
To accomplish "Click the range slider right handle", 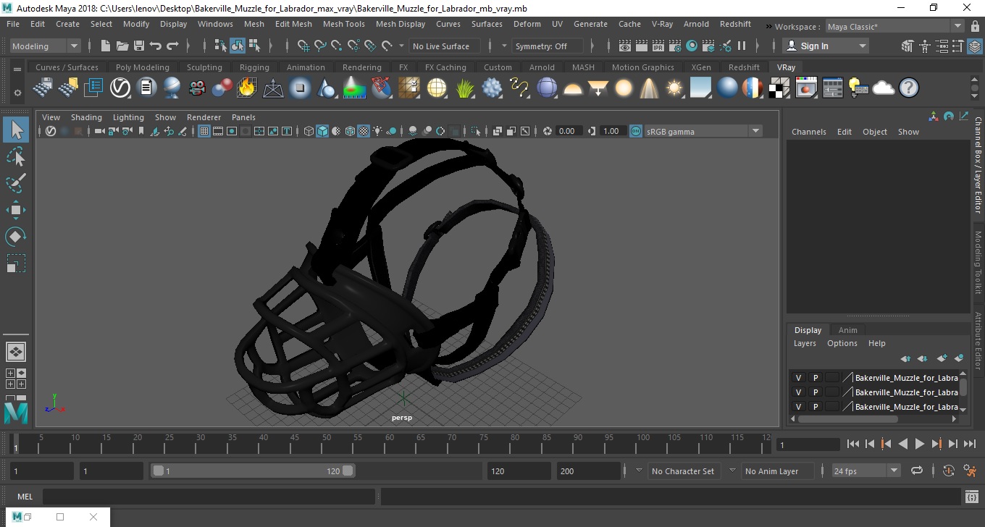I will [x=348, y=471].
